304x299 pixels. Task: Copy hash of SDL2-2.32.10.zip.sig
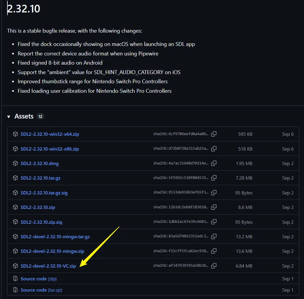coord(214,222)
